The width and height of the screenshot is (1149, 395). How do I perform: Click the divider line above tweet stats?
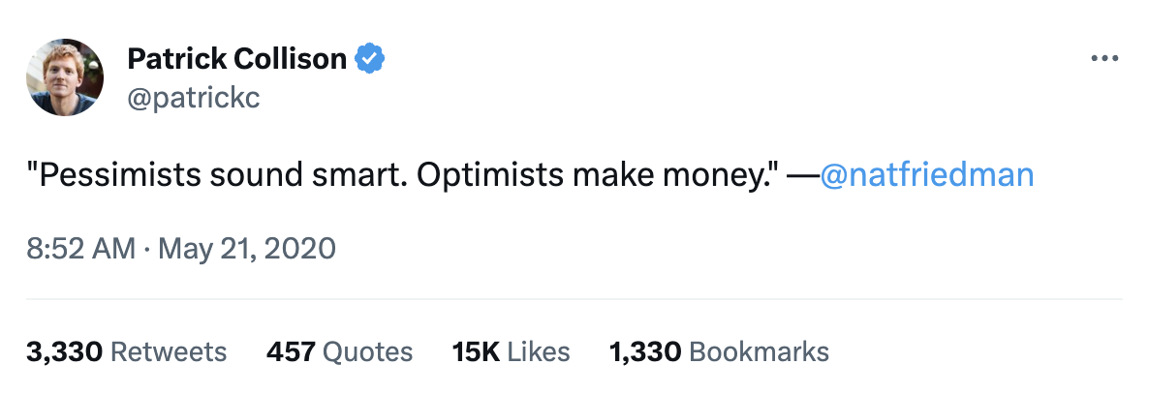[574, 300]
